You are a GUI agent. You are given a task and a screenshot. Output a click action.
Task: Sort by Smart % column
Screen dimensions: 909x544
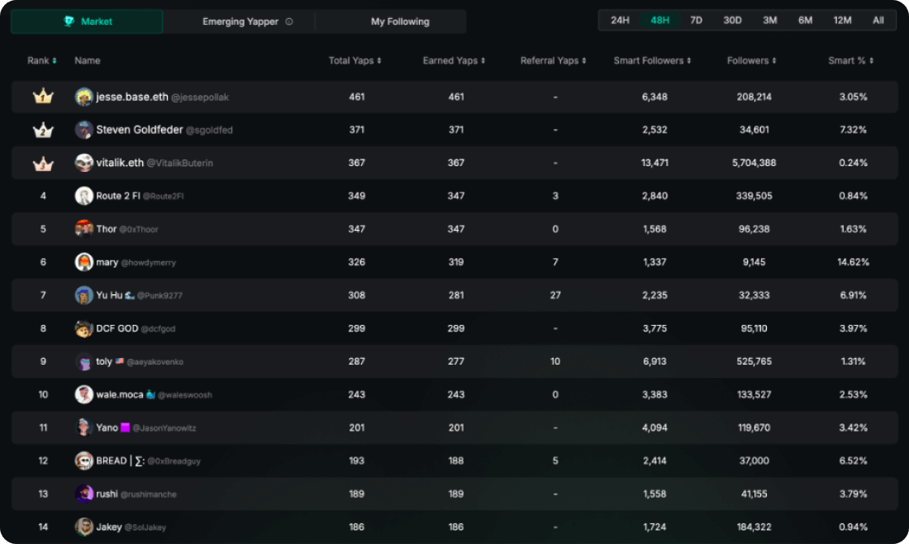tap(850, 60)
